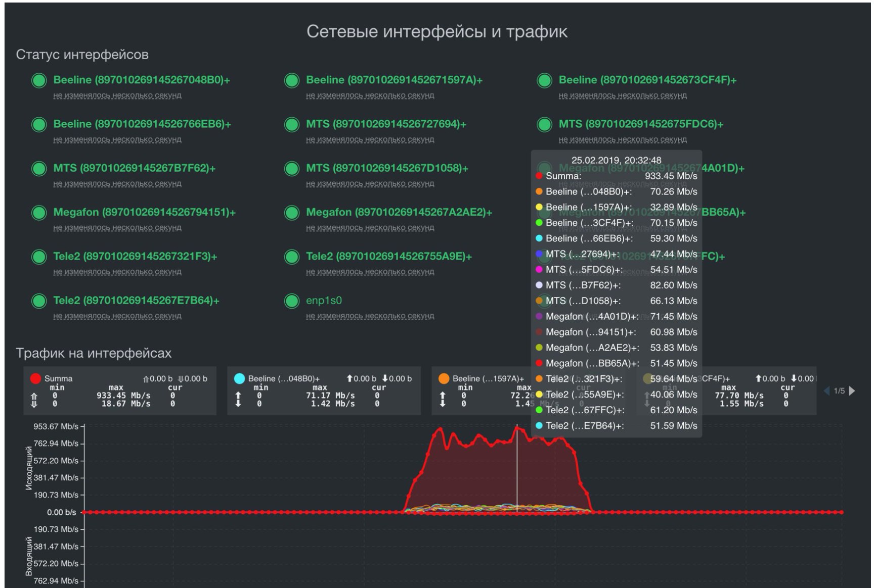Click status circle for Tele2 321F3 interface
The width and height of the screenshot is (876, 588).
(x=39, y=257)
